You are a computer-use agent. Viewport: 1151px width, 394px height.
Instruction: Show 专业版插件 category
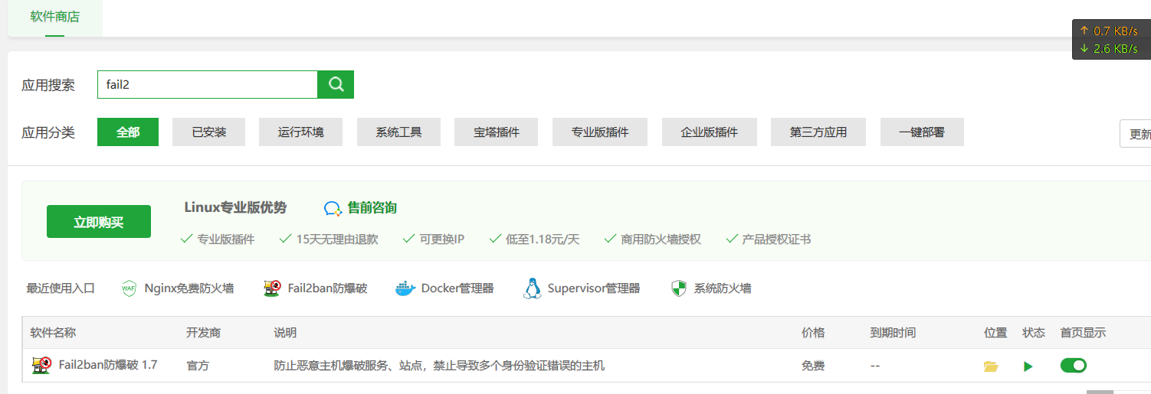click(x=600, y=132)
